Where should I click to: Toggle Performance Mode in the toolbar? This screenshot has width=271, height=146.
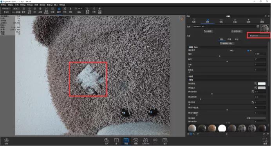click(x=29, y=10)
